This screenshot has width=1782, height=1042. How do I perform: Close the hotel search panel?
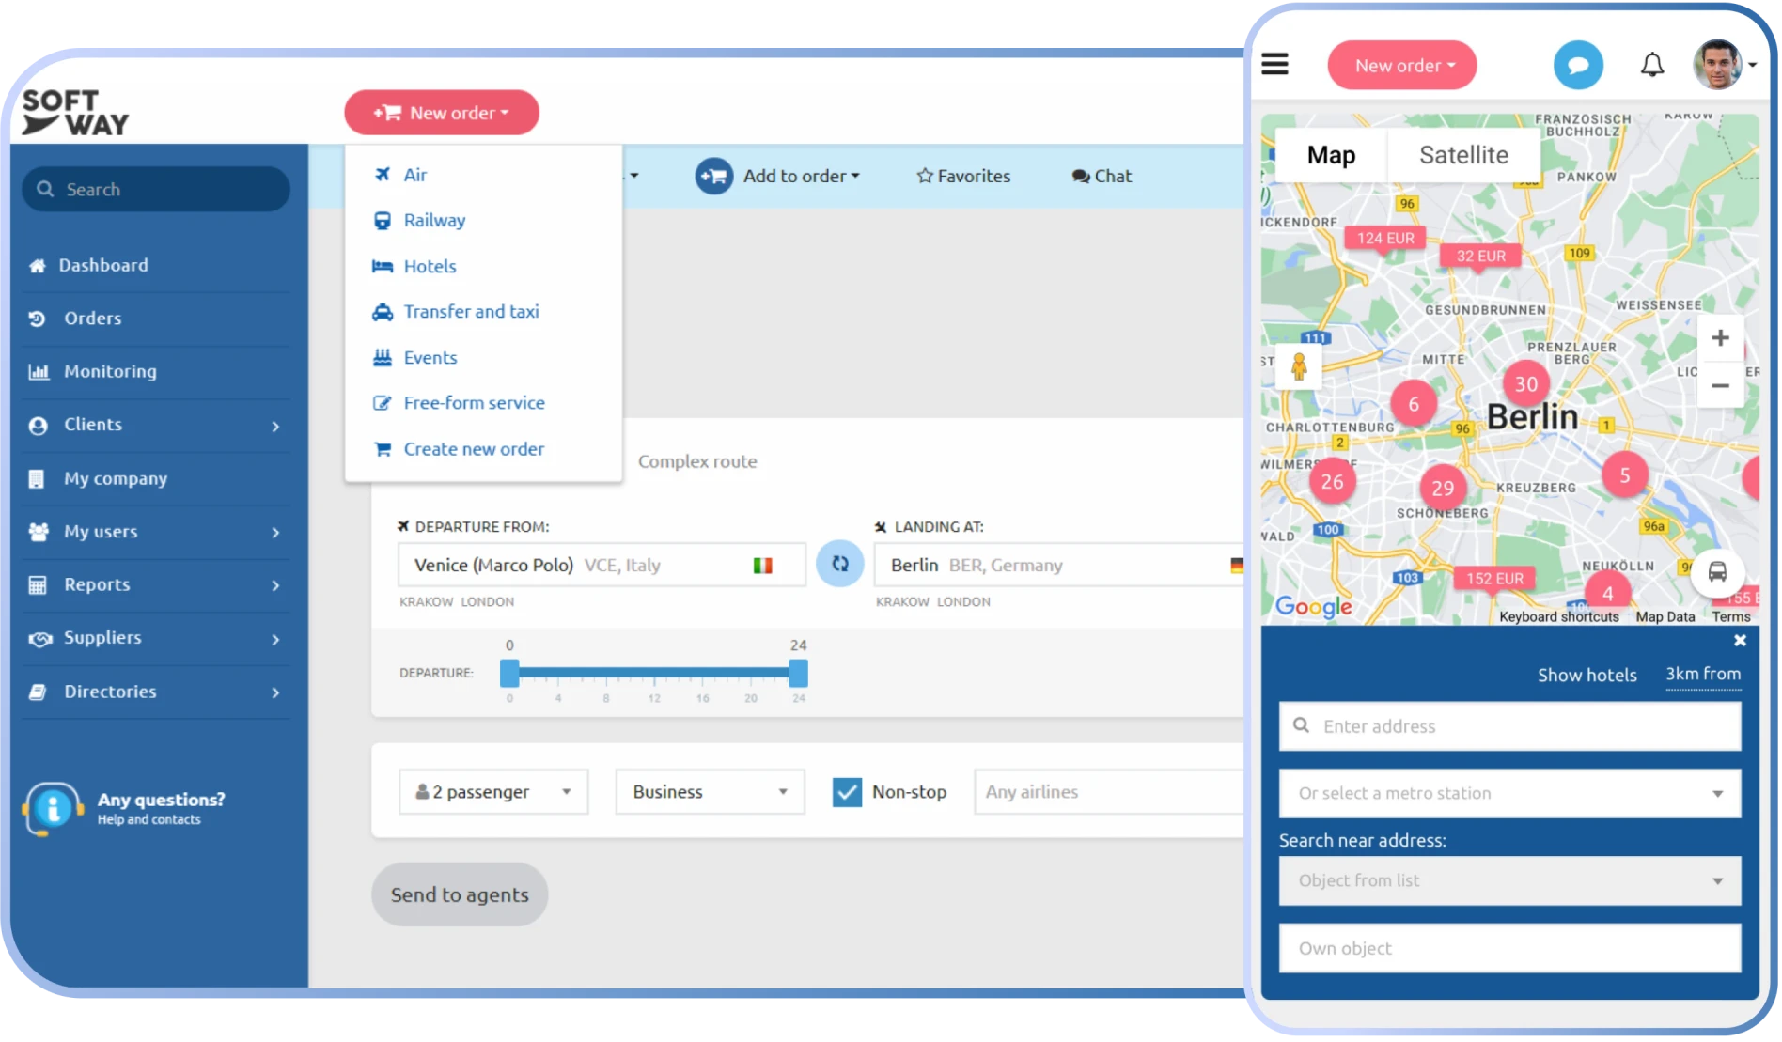coord(1740,641)
